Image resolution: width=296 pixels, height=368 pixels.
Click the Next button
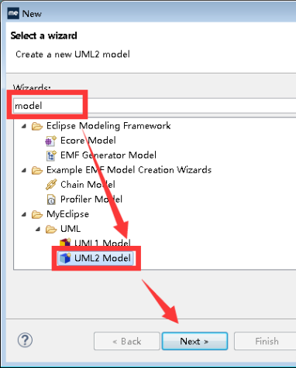(x=194, y=341)
